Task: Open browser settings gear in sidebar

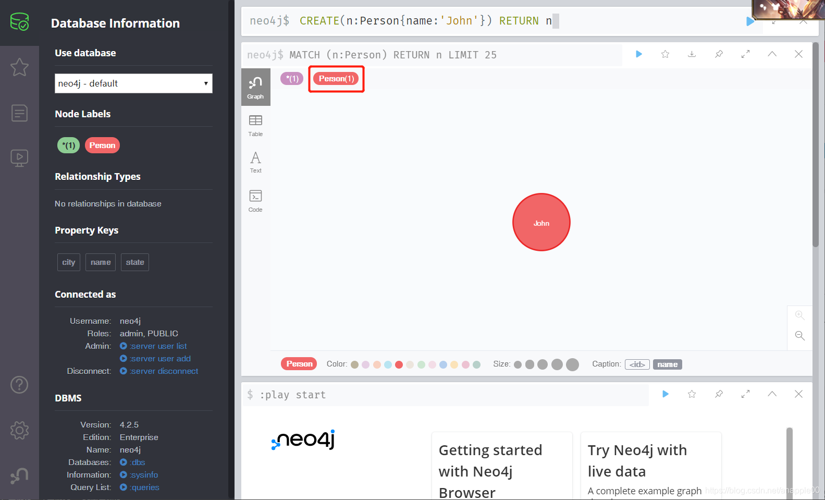Action: (19, 430)
